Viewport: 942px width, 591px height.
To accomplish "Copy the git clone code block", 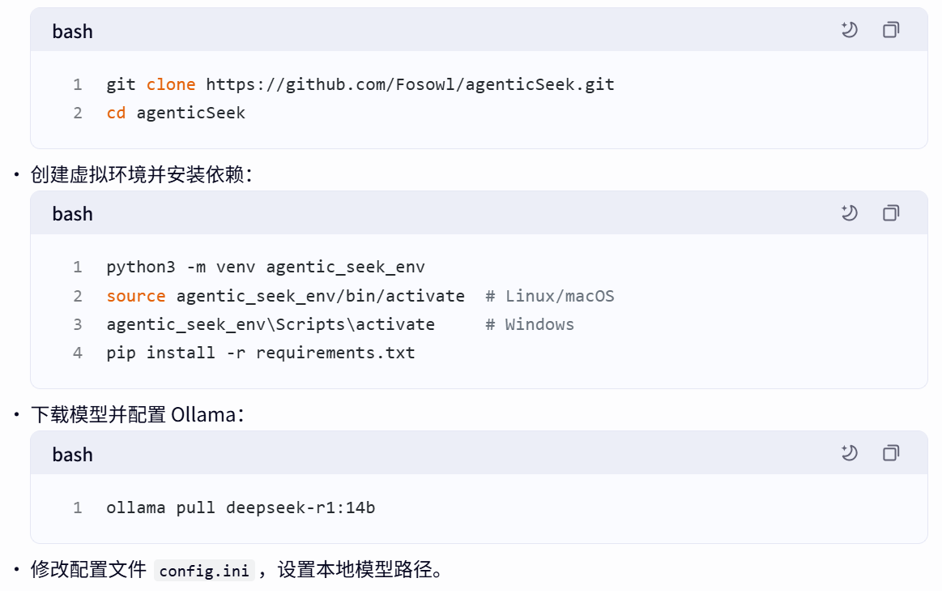I will point(891,31).
